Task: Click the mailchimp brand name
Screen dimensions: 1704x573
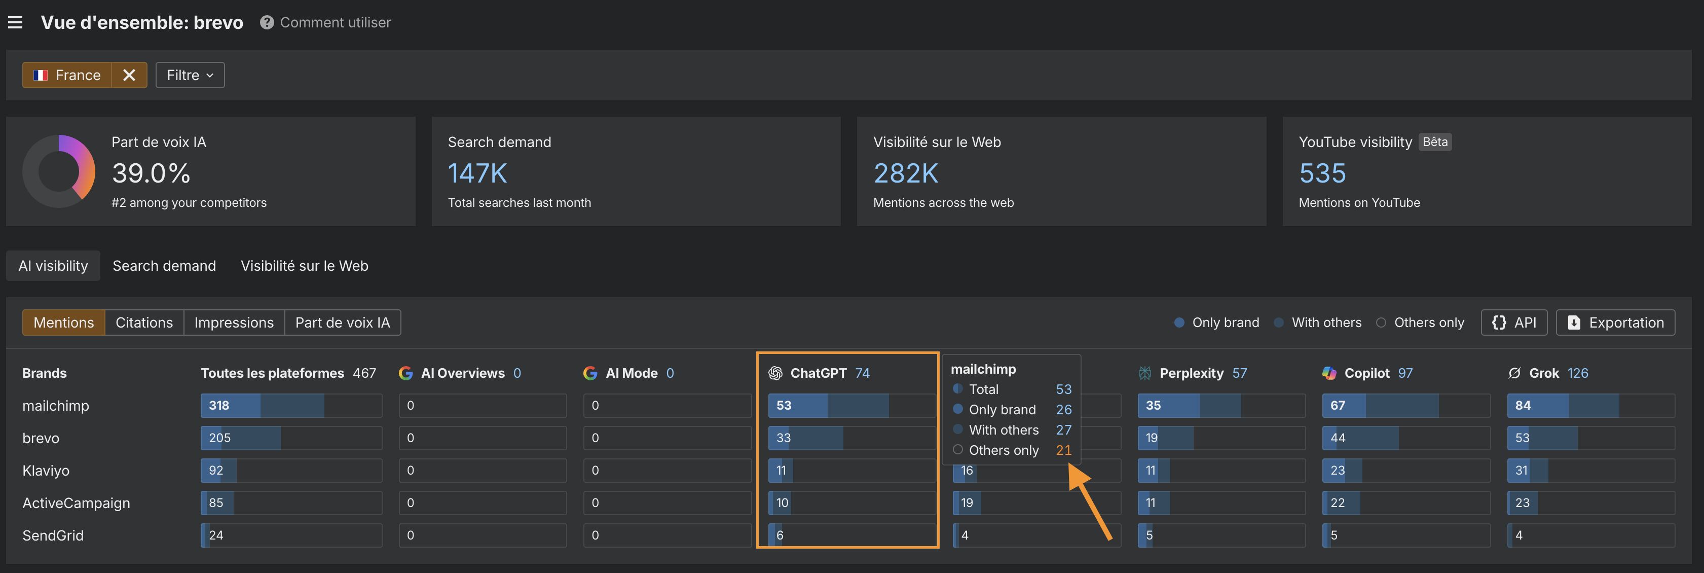Action: [x=56, y=406]
